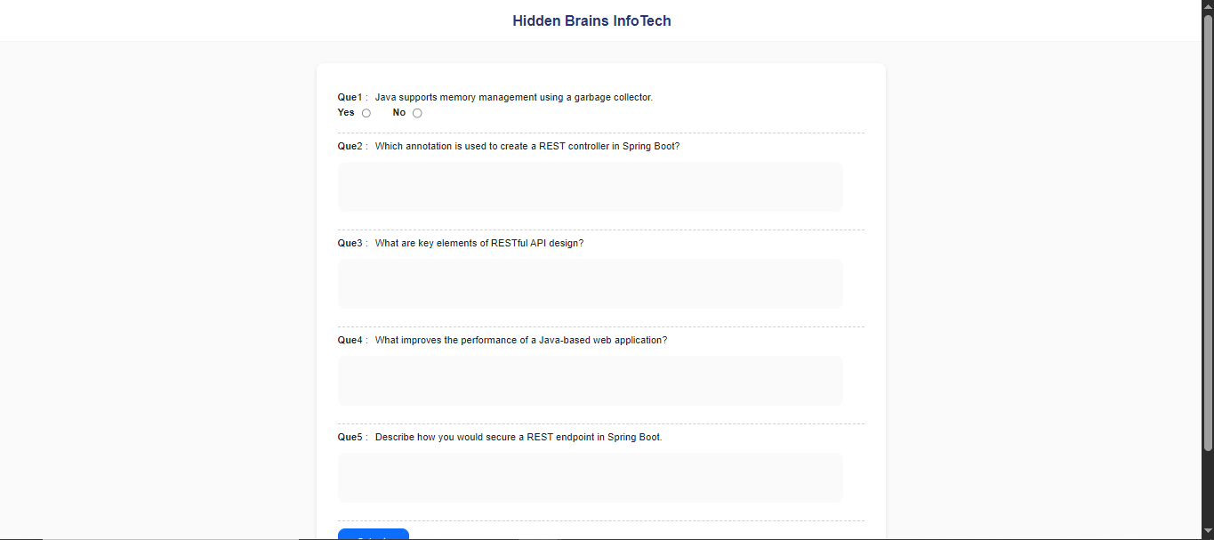Select the Yes radio button for Que1
Screen dimensions: 1214x540
366,113
